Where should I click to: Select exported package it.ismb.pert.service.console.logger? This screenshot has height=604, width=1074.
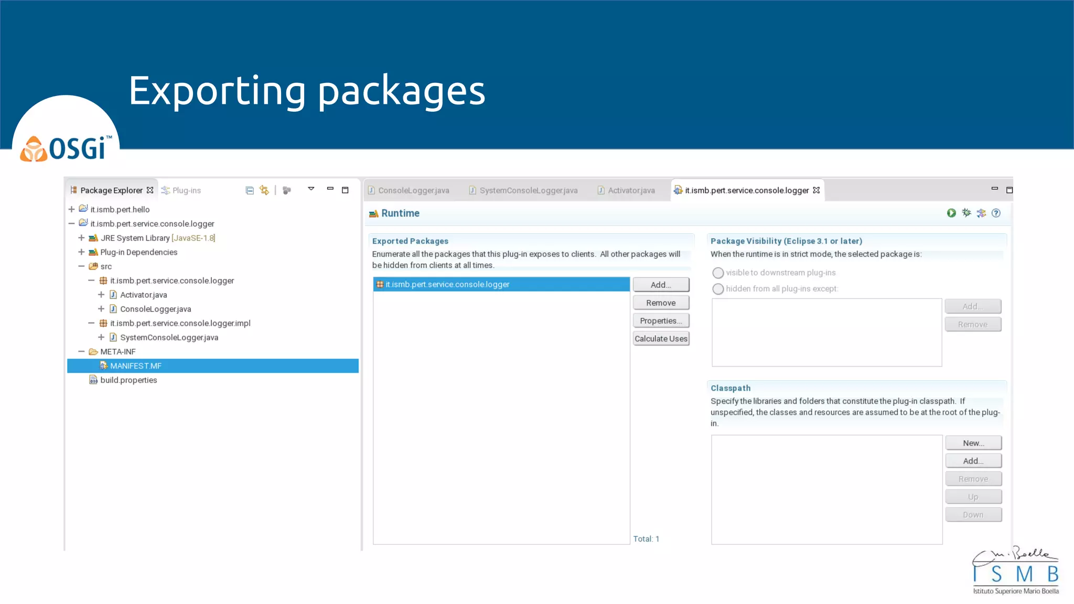pyautogui.click(x=501, y=284)
